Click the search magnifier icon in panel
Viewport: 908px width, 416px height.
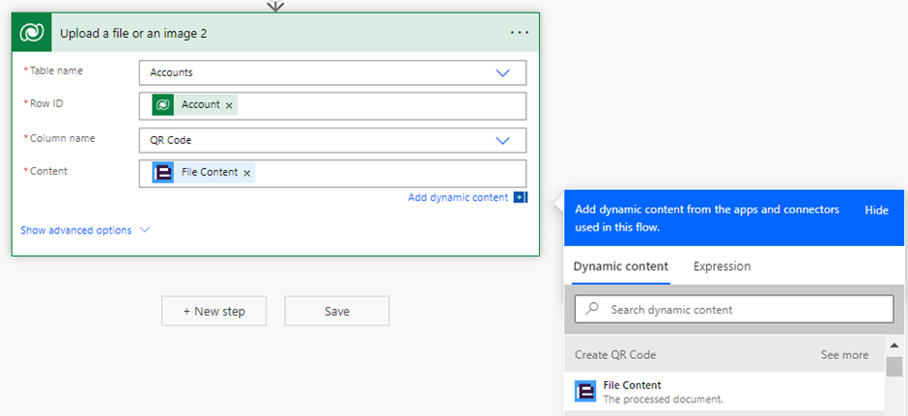pyautogui.click(x=593, y=309)
